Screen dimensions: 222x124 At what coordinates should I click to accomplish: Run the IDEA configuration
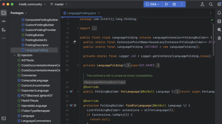tap(166, 4)
